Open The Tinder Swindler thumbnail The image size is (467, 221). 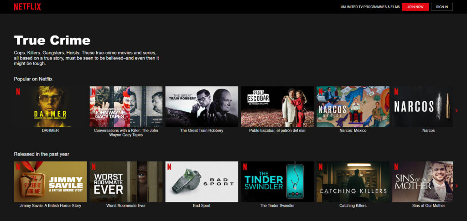tap(277, 182)
